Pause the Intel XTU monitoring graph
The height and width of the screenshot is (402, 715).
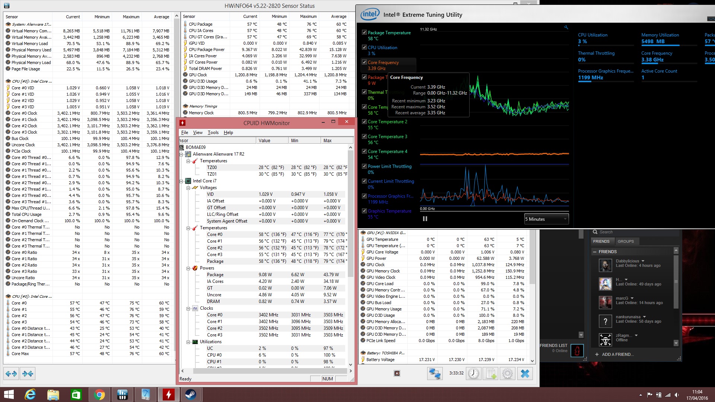tap(425, 219)
